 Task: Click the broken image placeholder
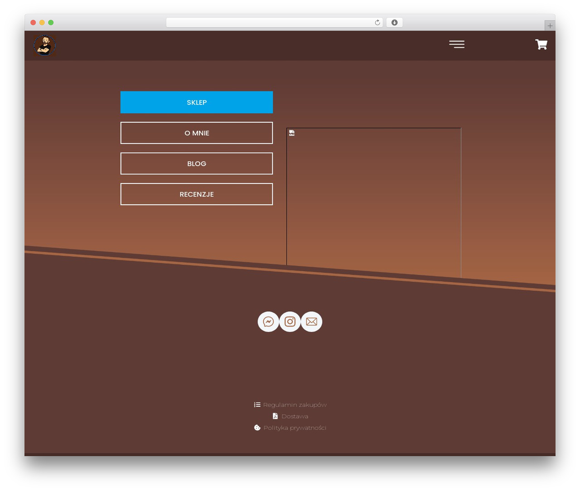click(374, 203)
